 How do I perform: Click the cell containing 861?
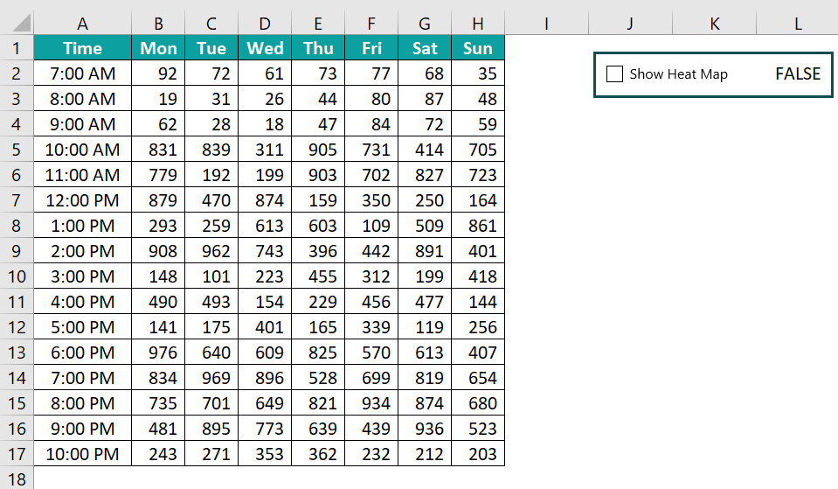click(x=478, y=225)
